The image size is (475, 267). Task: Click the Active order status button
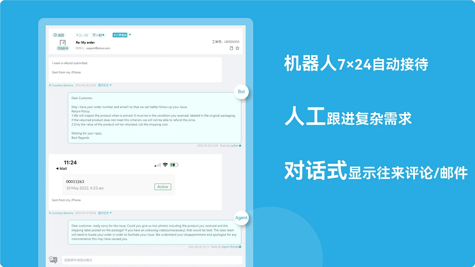[163, 187]
